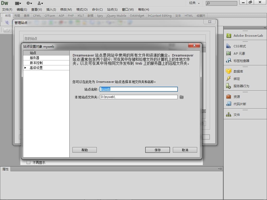
Task: Switch to the Spry insert tab
Action: pos(100,16)
